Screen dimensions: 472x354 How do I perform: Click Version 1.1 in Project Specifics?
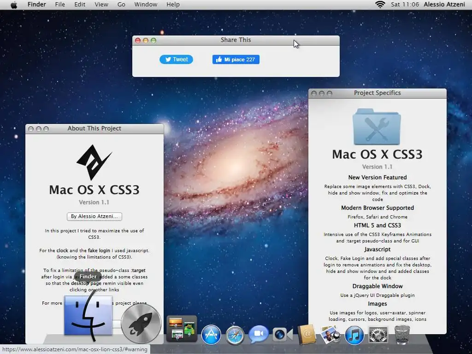click(x=377, y=167)
